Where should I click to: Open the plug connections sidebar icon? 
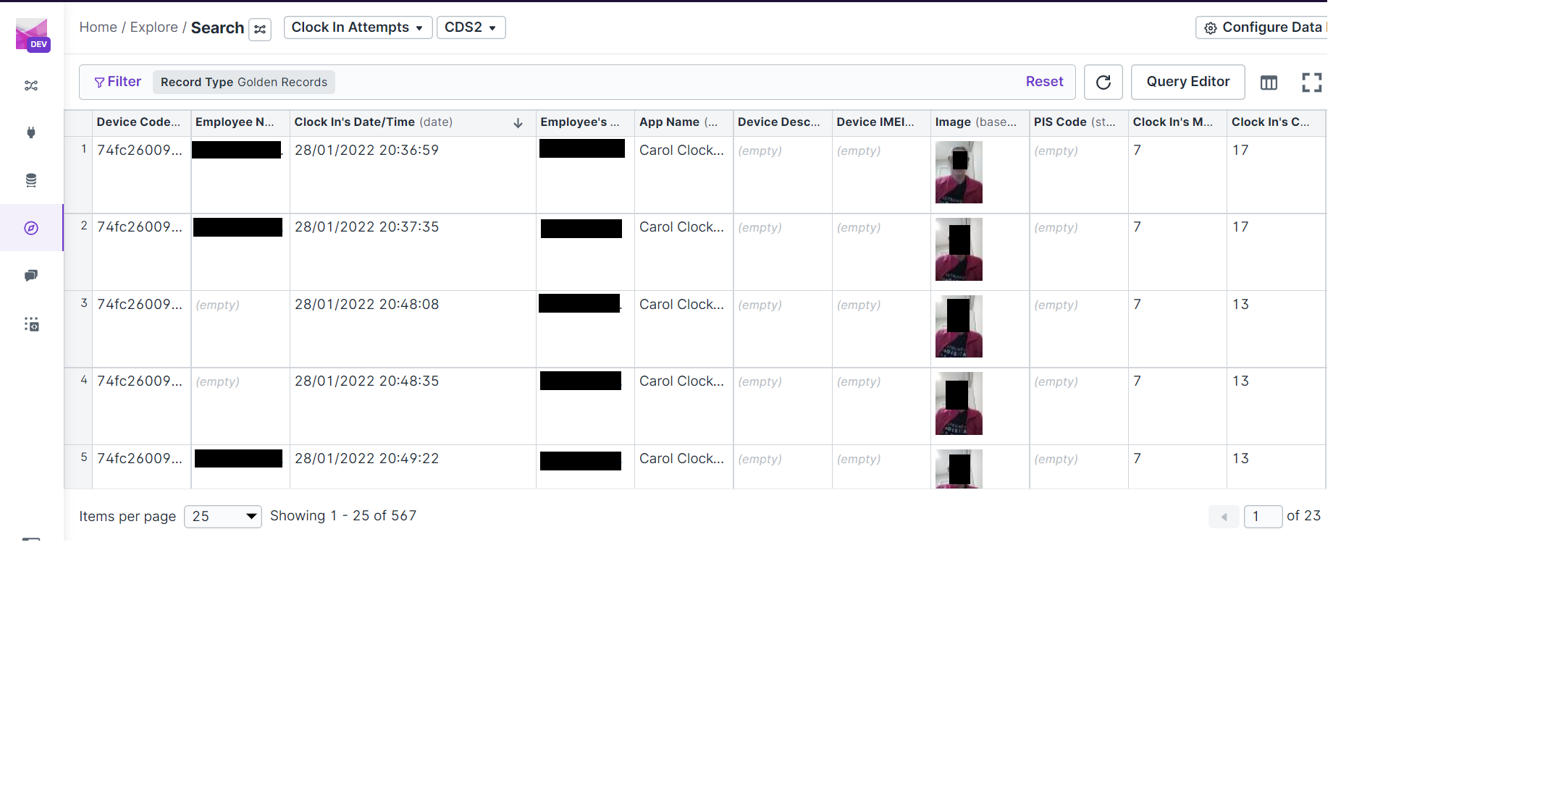click(31, 132)
